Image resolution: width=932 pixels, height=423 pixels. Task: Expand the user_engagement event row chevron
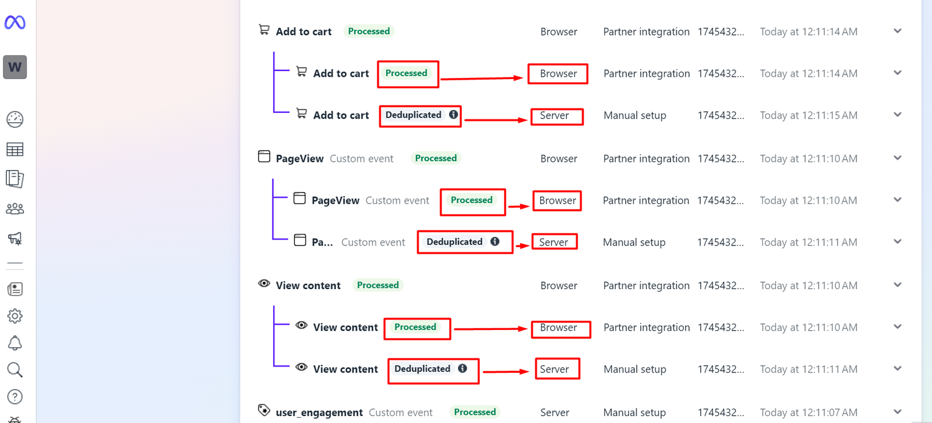click(897, 412)
